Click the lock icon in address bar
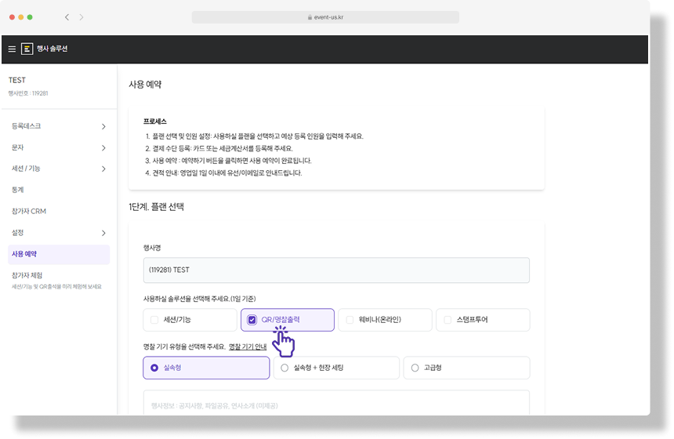 pyautogui.click(x=310, y=17)
